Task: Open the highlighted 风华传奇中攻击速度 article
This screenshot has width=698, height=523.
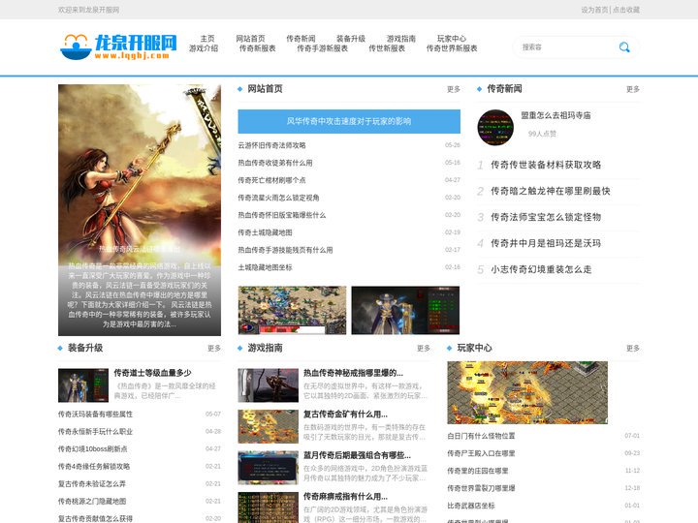Action: (x=349, y=121)
